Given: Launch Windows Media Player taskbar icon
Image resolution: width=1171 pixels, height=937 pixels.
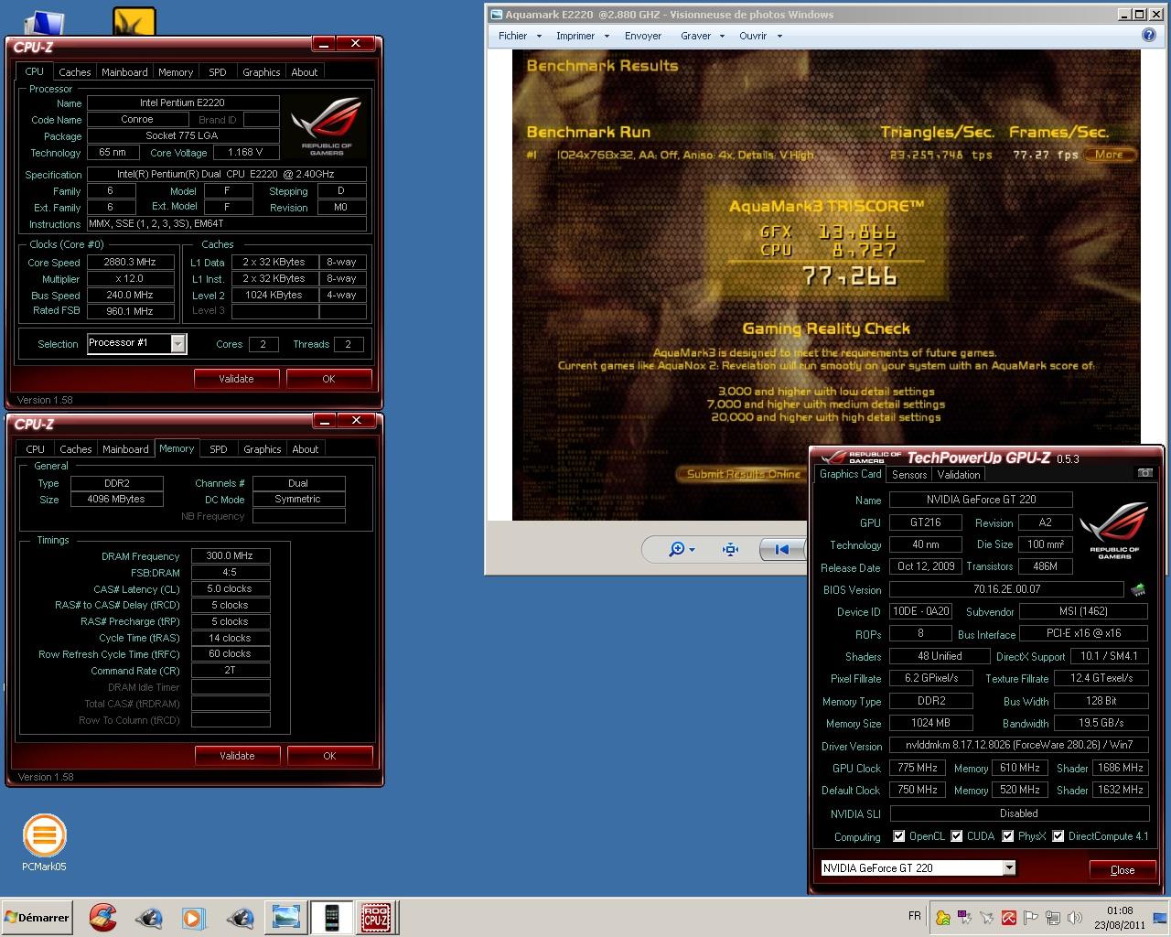Looking at the screenshot, I should (x=193, y=917).
